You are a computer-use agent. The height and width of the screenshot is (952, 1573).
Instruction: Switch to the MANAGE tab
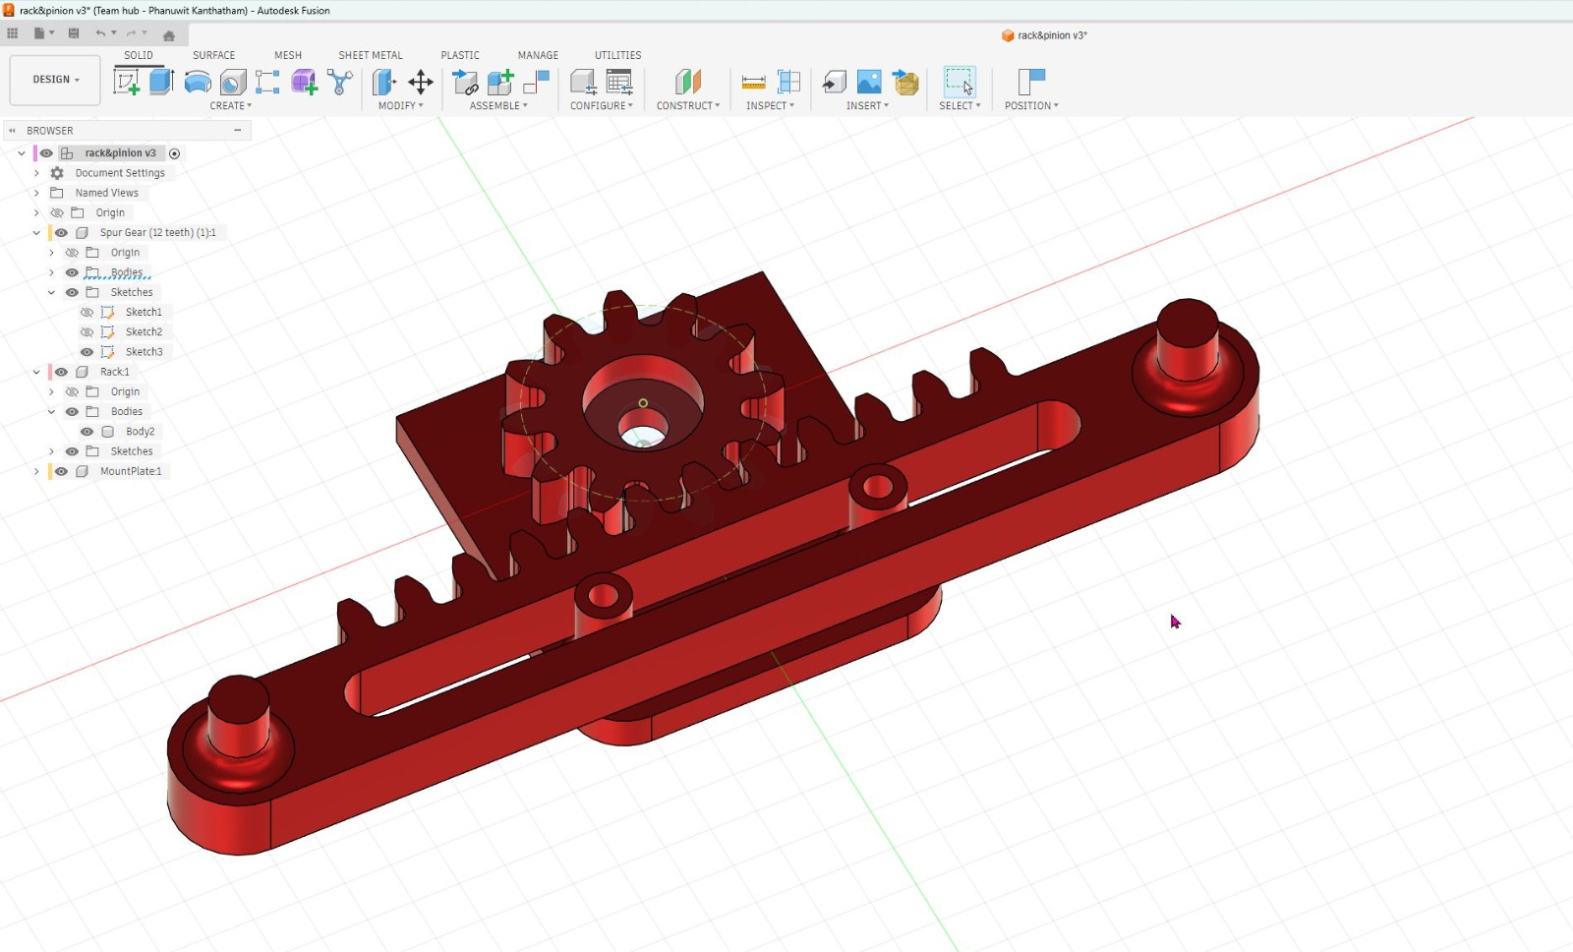click(538, 55)
